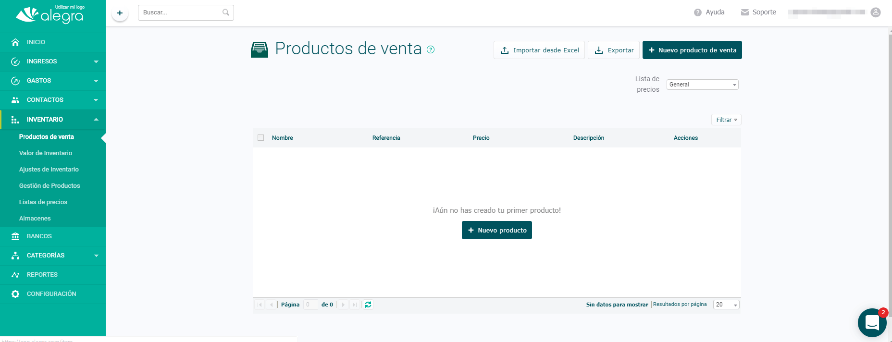Click the refresh table icon in pagination bar
This screenshot has height=342, width=892.
coord(368,305)
